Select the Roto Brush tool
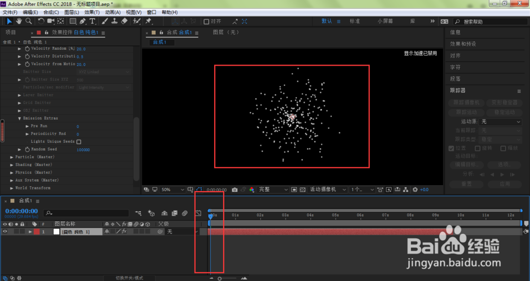 137,21
